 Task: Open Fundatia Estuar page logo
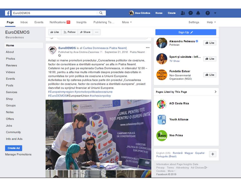pyautogui.click(x=162, y=75)
